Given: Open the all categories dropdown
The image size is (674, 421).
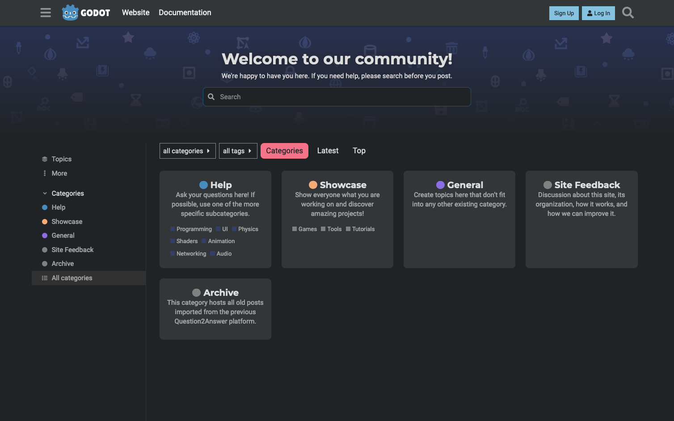Looking at the screenshot, I should click(187, 151).
